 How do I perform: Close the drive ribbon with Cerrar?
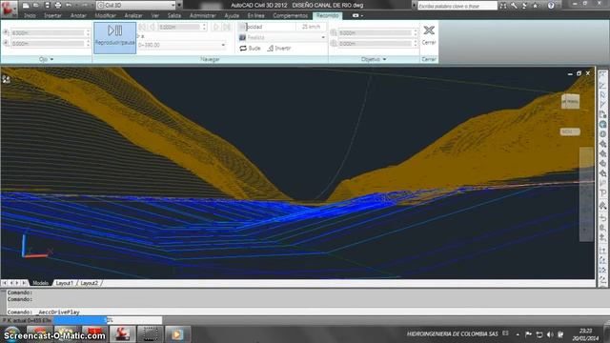429,34
